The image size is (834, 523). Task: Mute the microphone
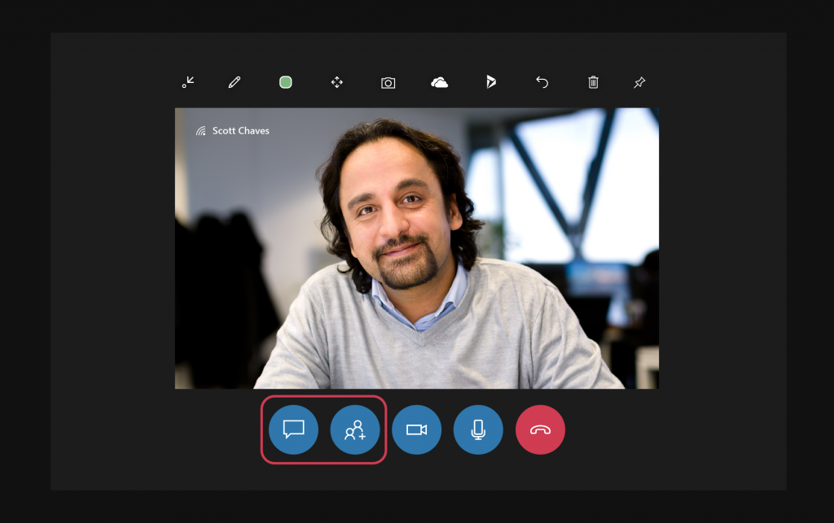pyautogui.click(x=478, y=429)
